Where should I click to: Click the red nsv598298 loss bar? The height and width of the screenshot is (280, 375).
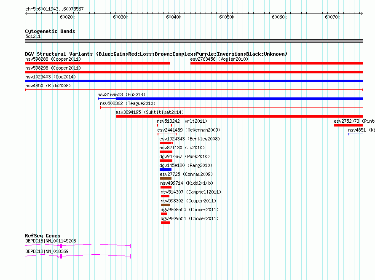point(194,72)
